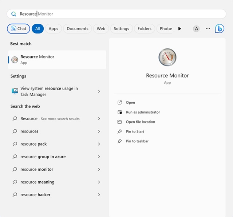Switch to the Folders filter tab
233x217 pixels.
(145, 29)
